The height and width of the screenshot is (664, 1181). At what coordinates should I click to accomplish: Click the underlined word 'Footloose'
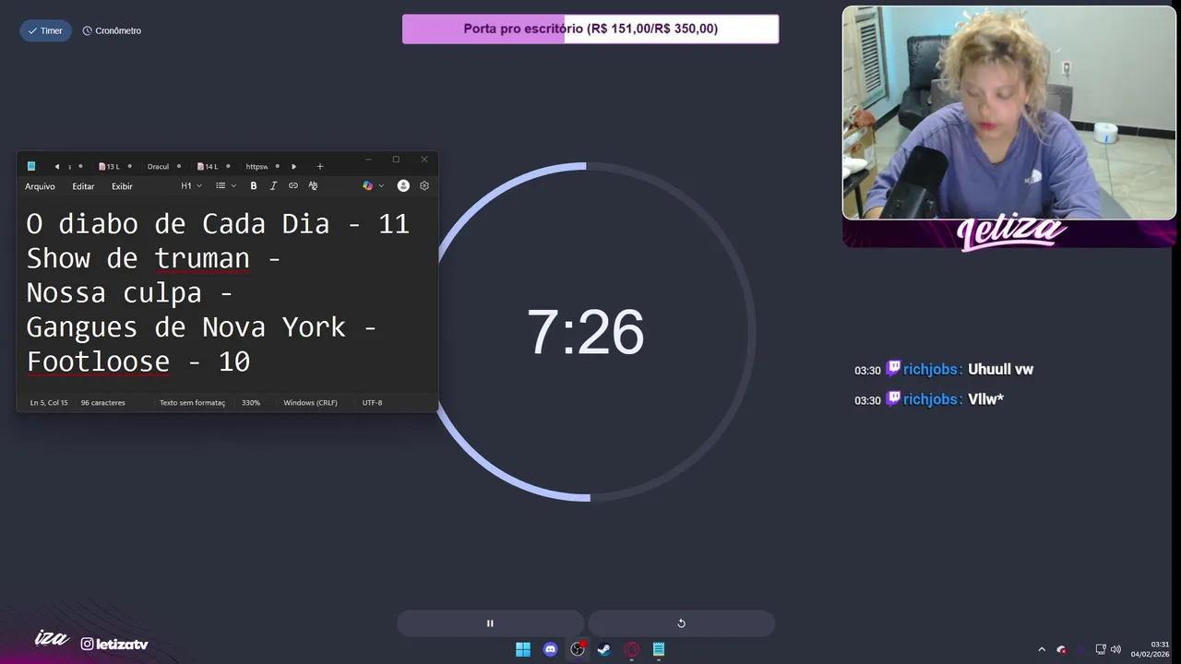[x=98, y=362]
